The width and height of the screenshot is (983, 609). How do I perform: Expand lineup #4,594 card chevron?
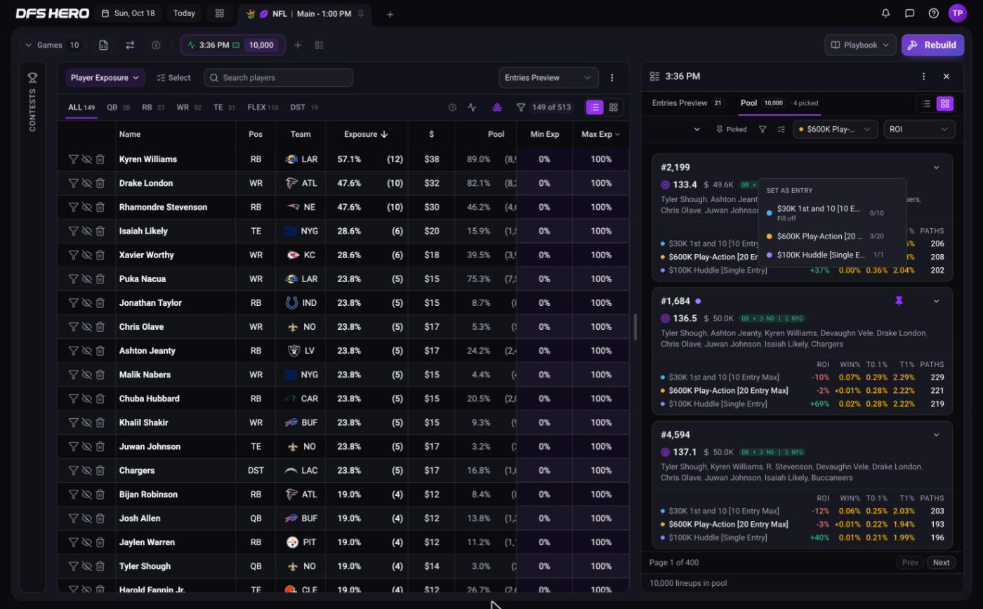936,435
